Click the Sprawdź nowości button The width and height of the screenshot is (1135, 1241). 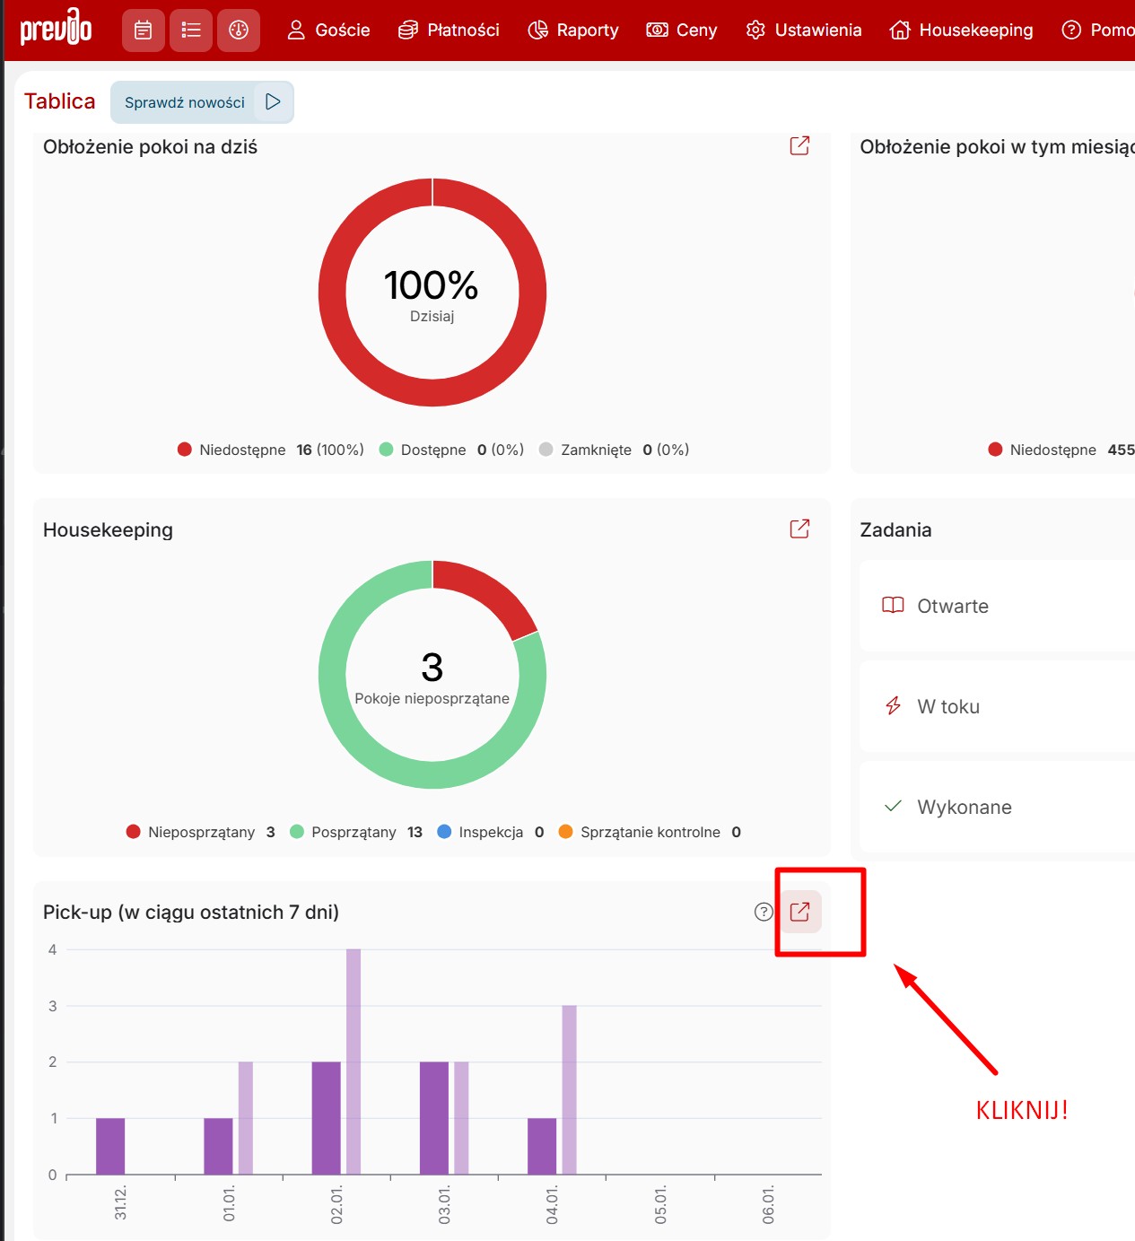pyautogui.click(x=185, y=102)
